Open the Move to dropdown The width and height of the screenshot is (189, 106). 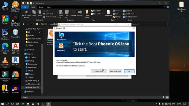tap(61, 14)
